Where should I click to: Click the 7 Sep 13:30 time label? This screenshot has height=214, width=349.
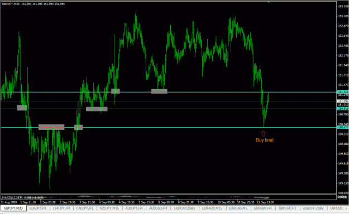[146, 202]
